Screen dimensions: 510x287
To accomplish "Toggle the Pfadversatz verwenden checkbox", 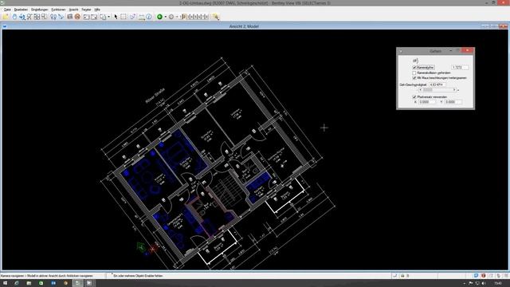I will click(414, 97).
